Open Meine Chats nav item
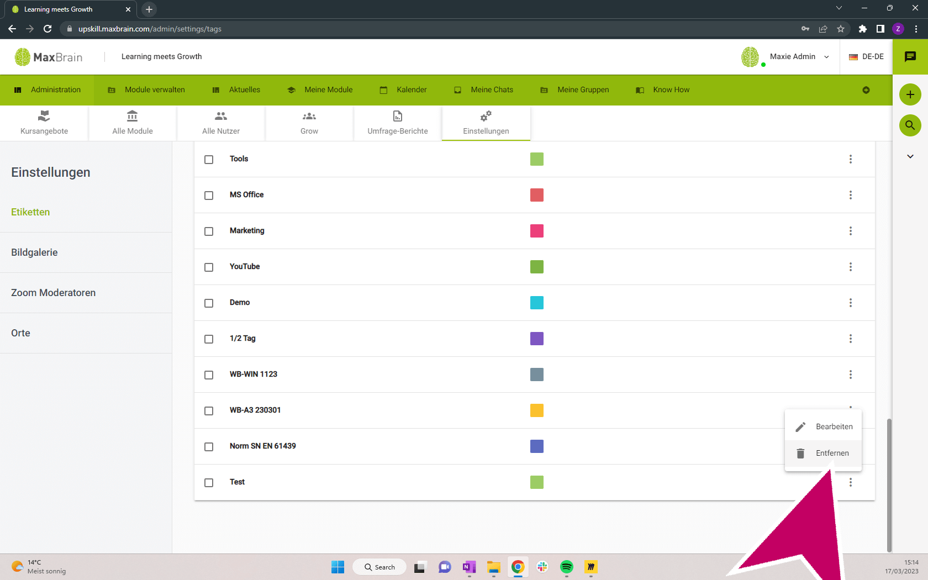This screenshot has height=580, width=928. pos(483,90)
